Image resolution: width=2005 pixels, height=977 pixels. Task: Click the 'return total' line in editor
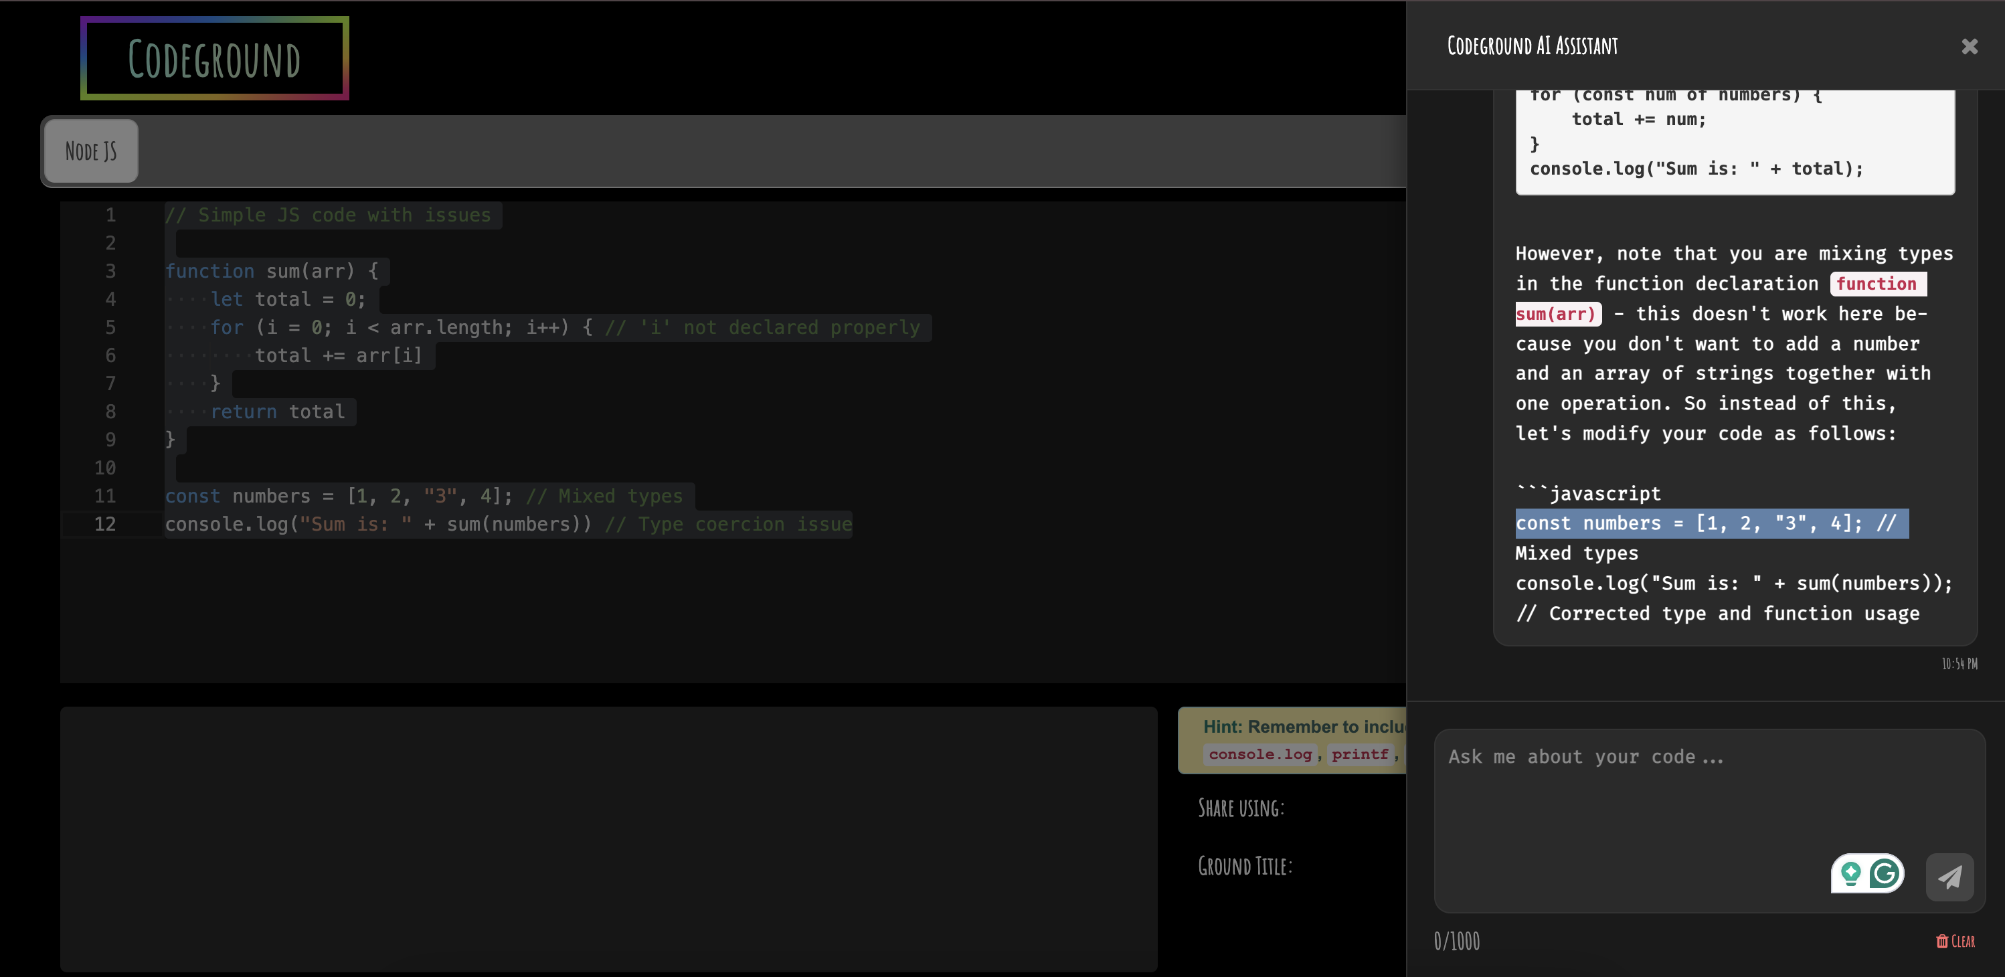(278, 411)
